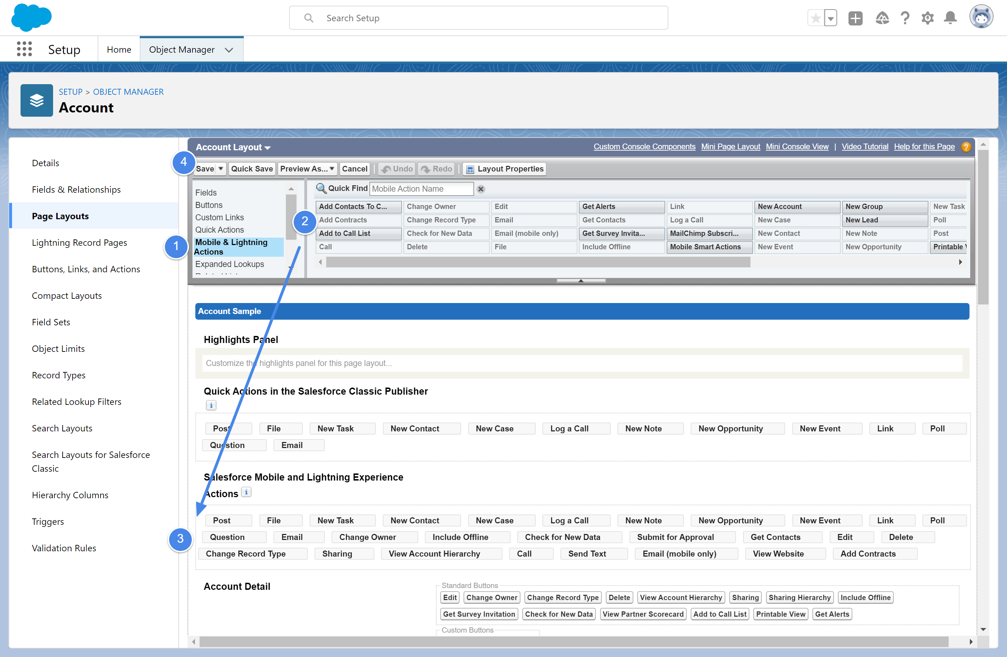Select Buttons in the palette category list
Image resolution: width=1007 pixels, height=657 pixels.
point(209,205)
